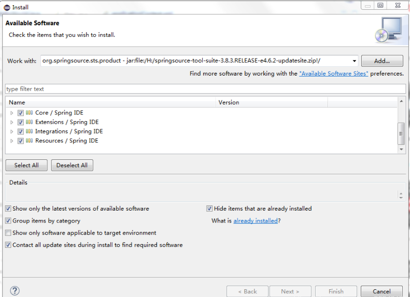Toggle Hide items that are already installed
The width and height of the screenshot is (410, 297).
(209, 209)
